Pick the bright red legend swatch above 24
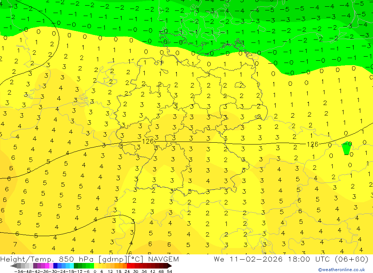Image resolution: width=373 pixels, height=273 pixels. coord(129,266)
